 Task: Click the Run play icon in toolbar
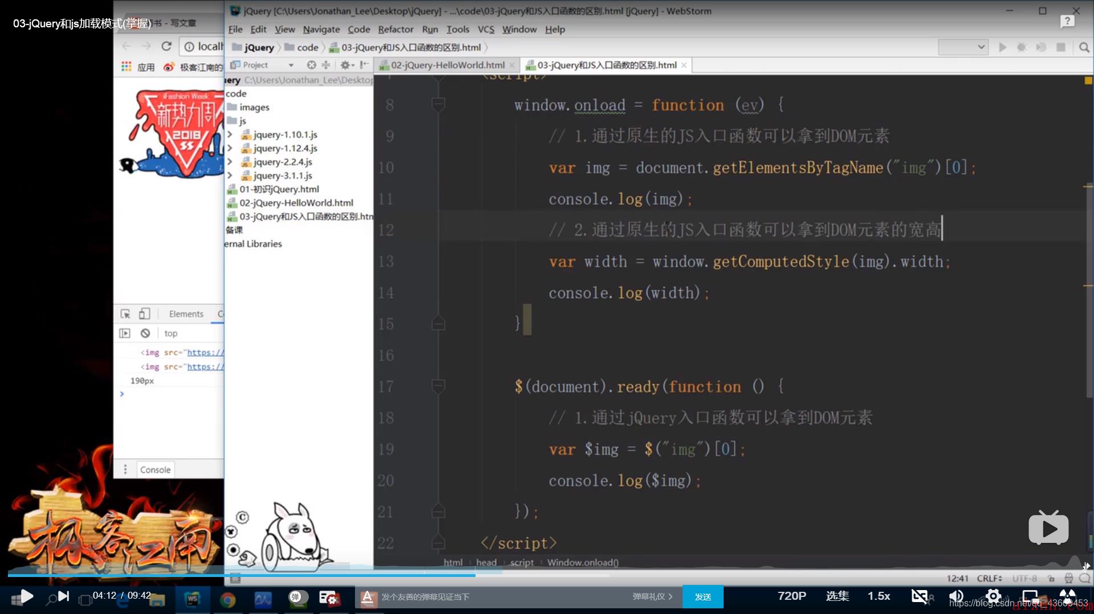coord(1003,47)
